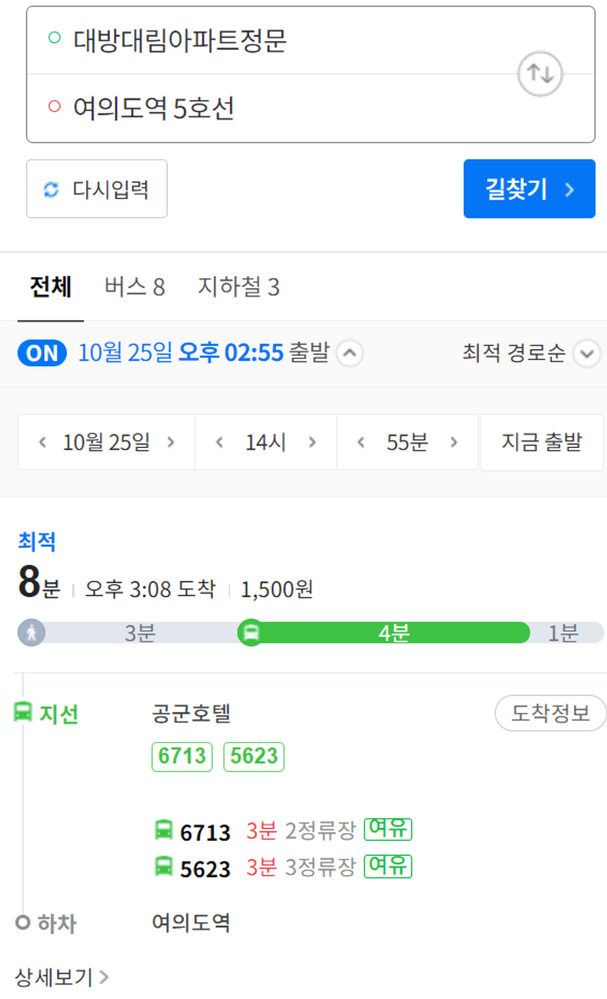Collapse the departure time picker chevron
607x999 pixels.
(x=349, y=354)
